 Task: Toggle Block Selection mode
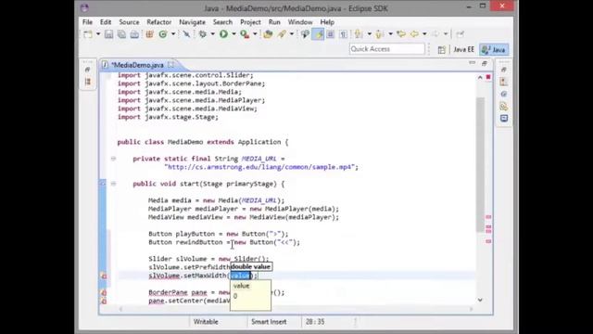(330, 34)
